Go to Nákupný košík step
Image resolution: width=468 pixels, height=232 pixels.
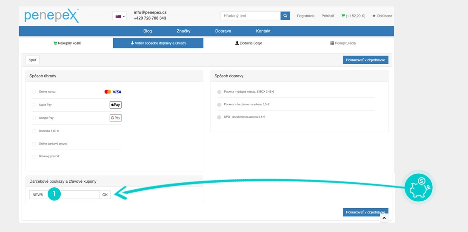click(x=67, y=43)
